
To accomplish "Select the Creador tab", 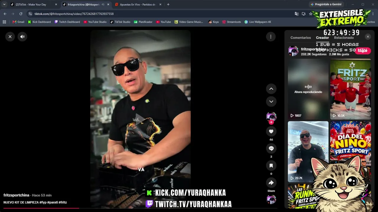I will 322,38.
